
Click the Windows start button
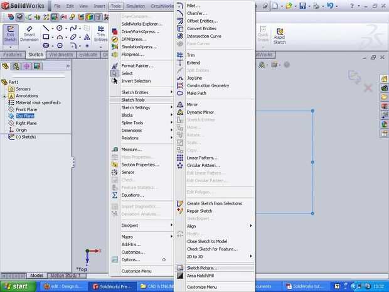(x=16, y=286)
